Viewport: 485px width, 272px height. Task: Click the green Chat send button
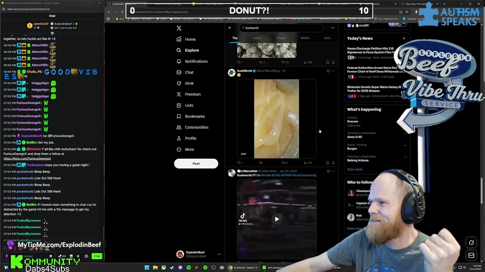click(97, 256)
